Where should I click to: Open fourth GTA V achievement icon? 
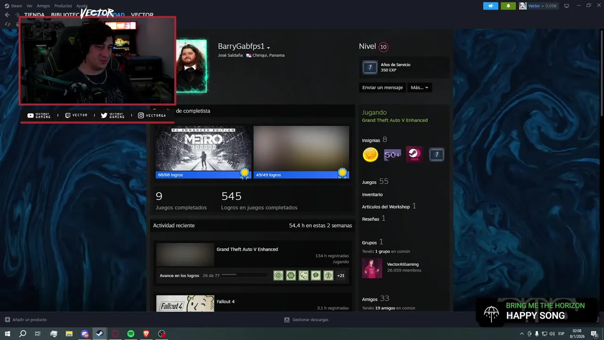(x=316, y=275)
